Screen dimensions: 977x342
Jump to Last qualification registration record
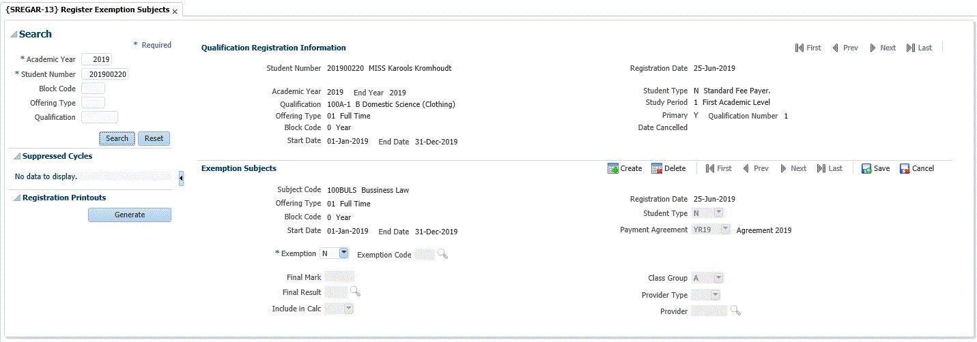click(x=919, y=48)
